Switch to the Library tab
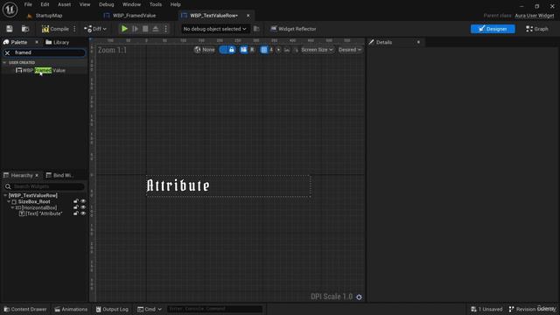 click(58, 42)
